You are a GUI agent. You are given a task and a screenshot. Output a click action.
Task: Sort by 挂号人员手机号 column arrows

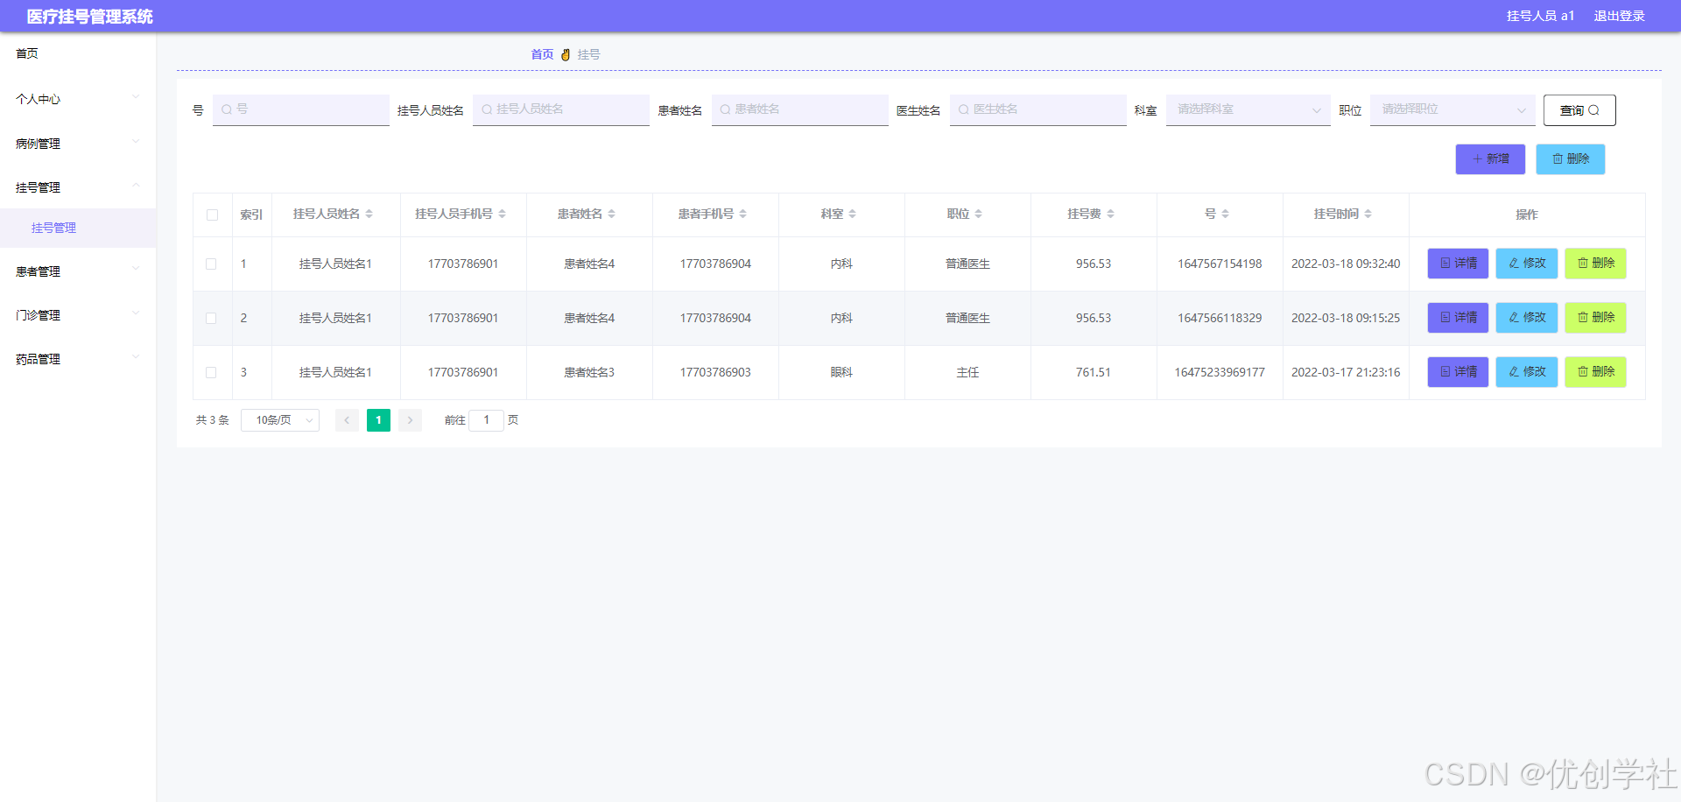[503, 214]
